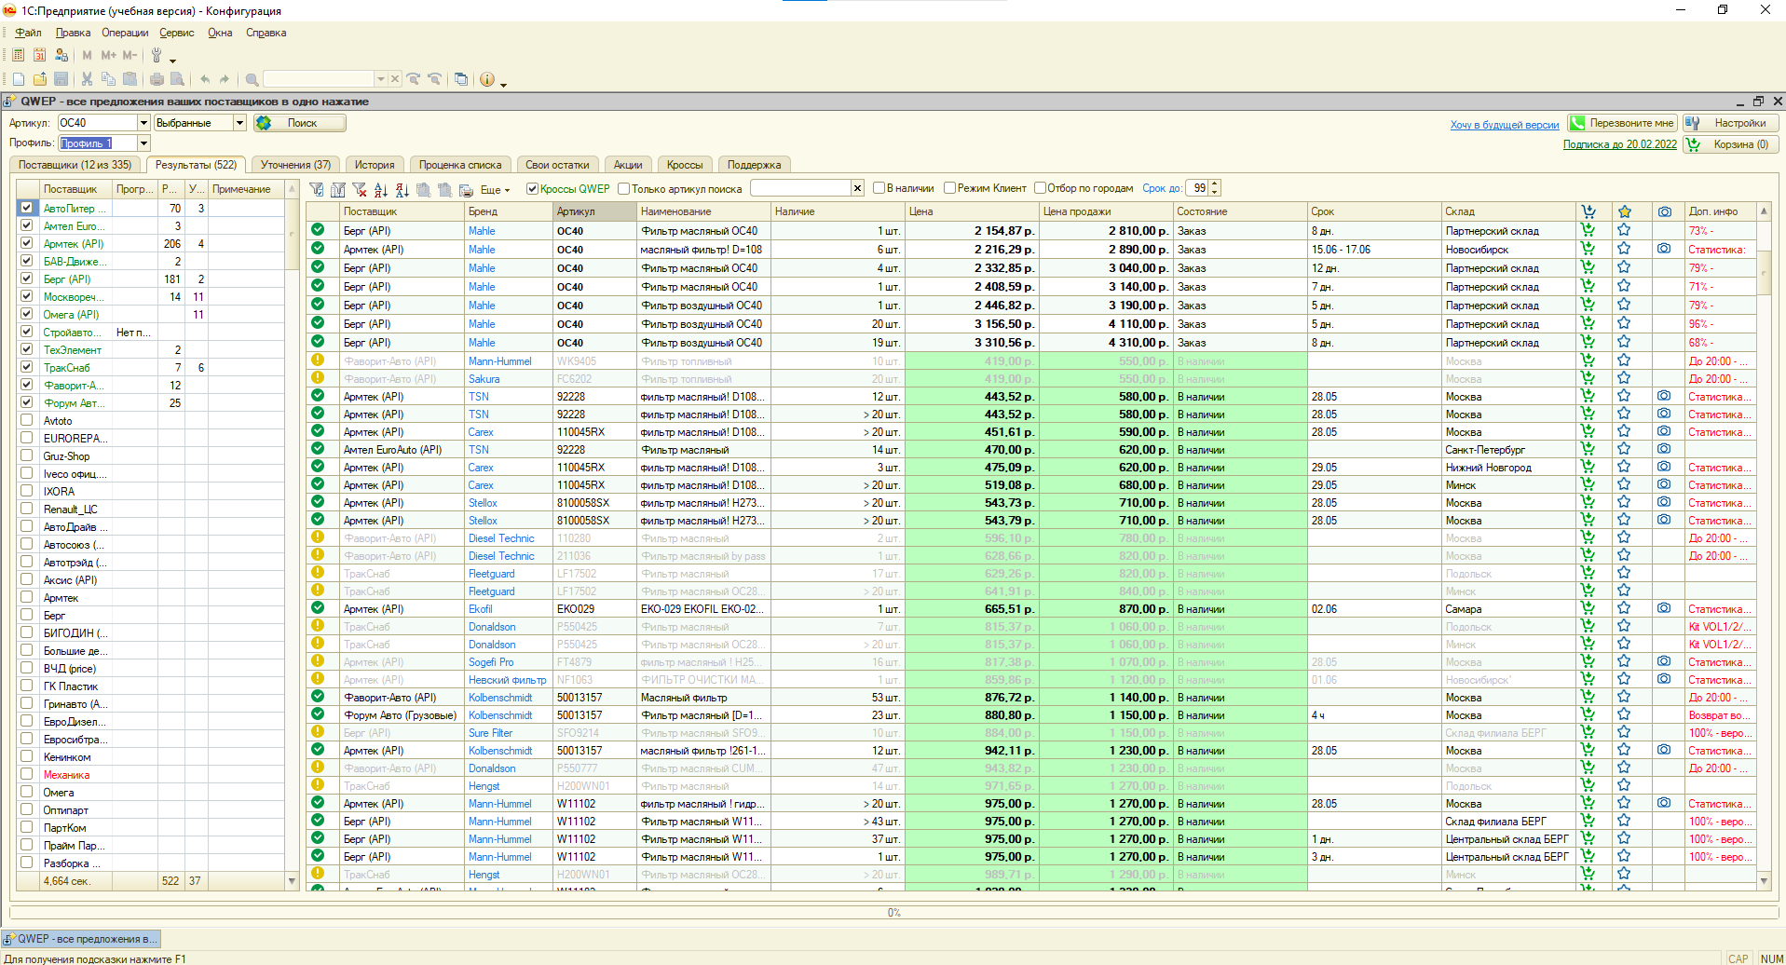Screen dimensions: 1786x965
Task: Open the column filter settings icon
Action: coord(338,189)
